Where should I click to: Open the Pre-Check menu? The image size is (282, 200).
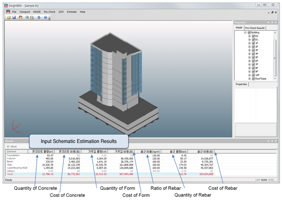50,12
